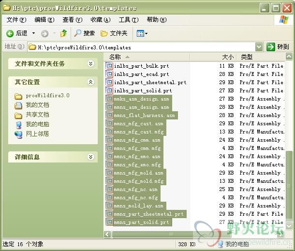Go up one folder level icon
Screen dimensions: 295x251
pyautogui.click(x=63, y=33)
